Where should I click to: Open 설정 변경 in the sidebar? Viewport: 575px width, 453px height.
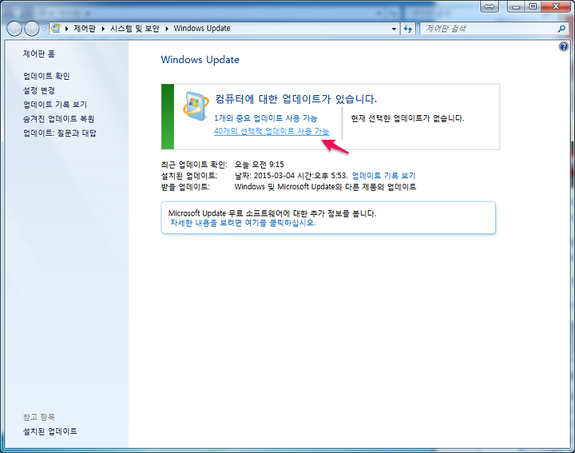click(x=39, y=90)
